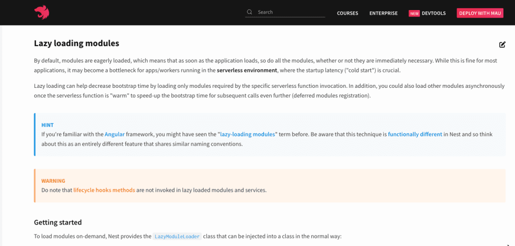
Task: Open the Enterprise menu item
Action: pyautogui.click(x=383, y=14)
